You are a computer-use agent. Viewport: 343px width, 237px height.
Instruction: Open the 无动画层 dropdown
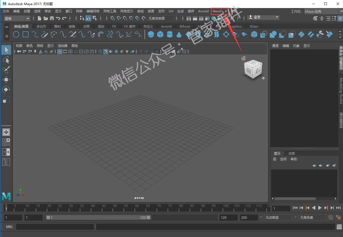pos(278,217)
